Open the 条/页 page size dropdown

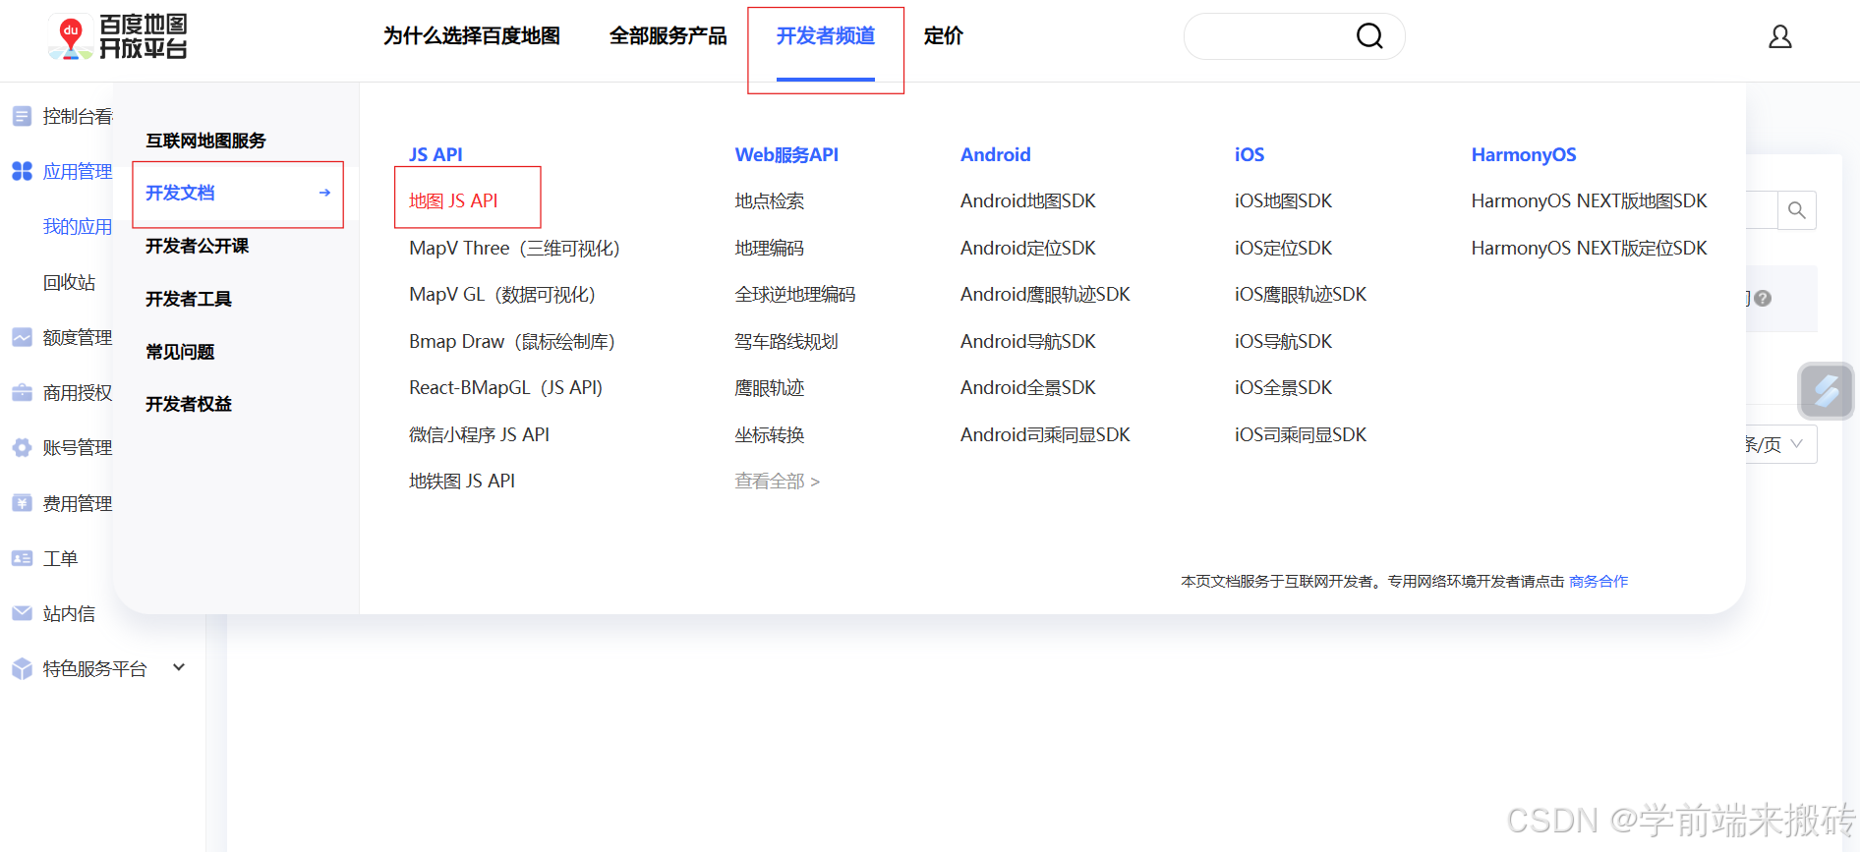click(1781, 444)
